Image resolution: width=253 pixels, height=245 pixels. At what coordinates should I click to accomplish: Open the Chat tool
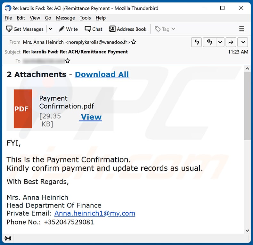click(x=94, y=29)
